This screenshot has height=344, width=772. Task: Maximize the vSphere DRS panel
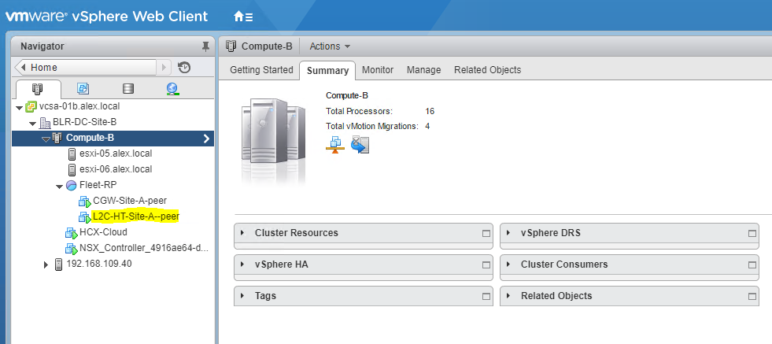point(752,234)
